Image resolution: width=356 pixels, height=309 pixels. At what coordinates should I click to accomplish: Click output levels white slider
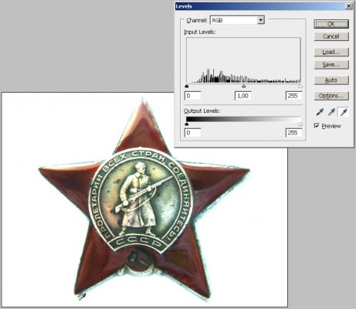300,124
